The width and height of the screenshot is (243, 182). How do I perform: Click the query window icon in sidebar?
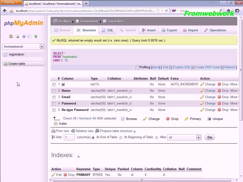coord(29,36)
